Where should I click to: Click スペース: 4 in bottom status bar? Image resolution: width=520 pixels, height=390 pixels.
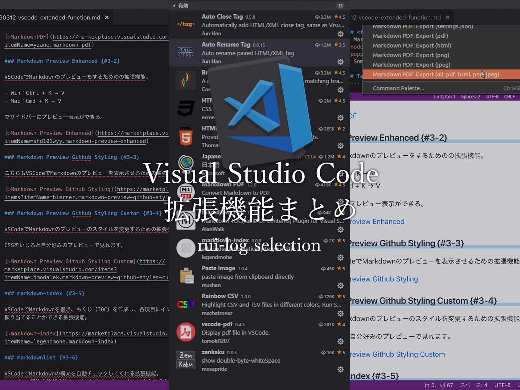click(x=474, y=385)
